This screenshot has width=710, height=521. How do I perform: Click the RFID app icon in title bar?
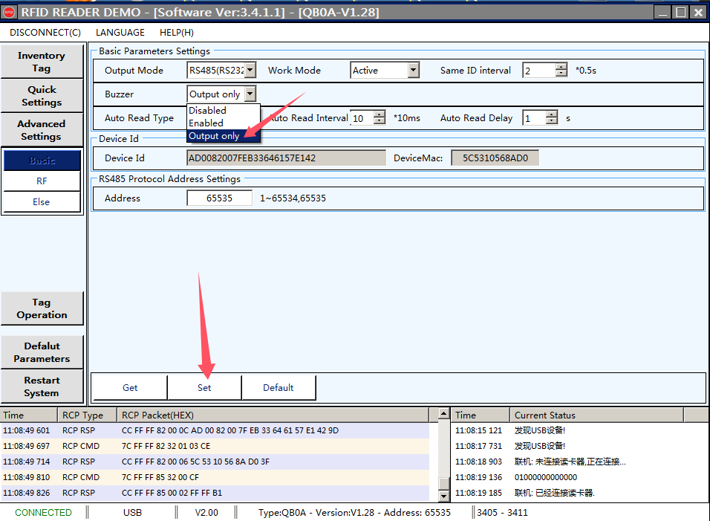pos(10,11)
